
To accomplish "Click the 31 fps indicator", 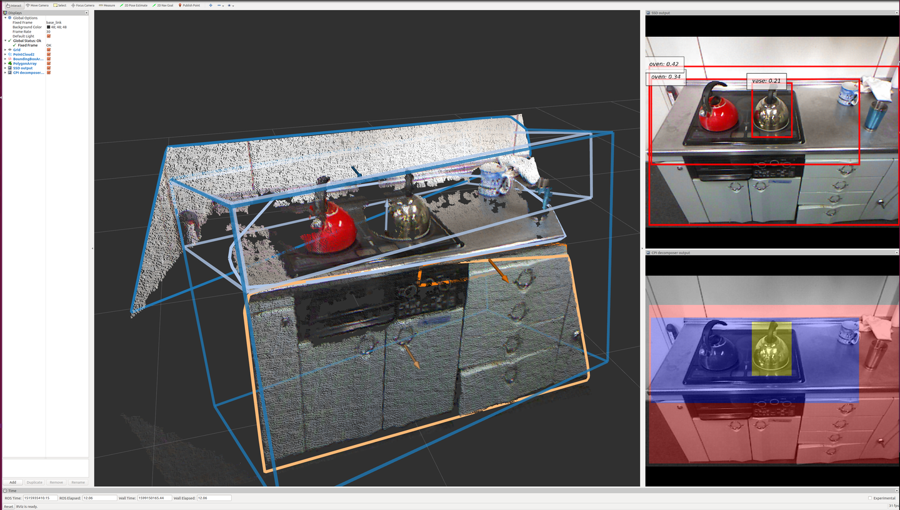I will [893, 506].
